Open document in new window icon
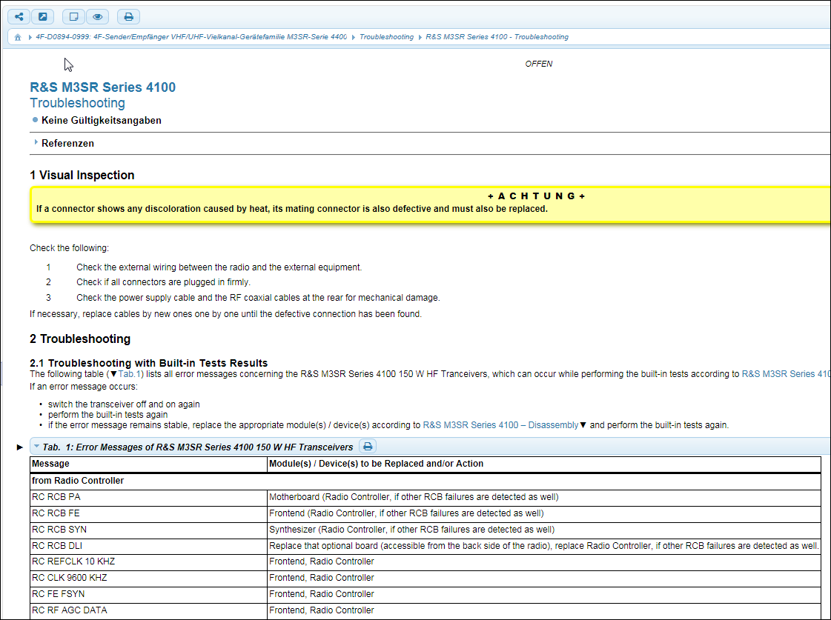The image size is (831, 620). [x=43, y=17]
